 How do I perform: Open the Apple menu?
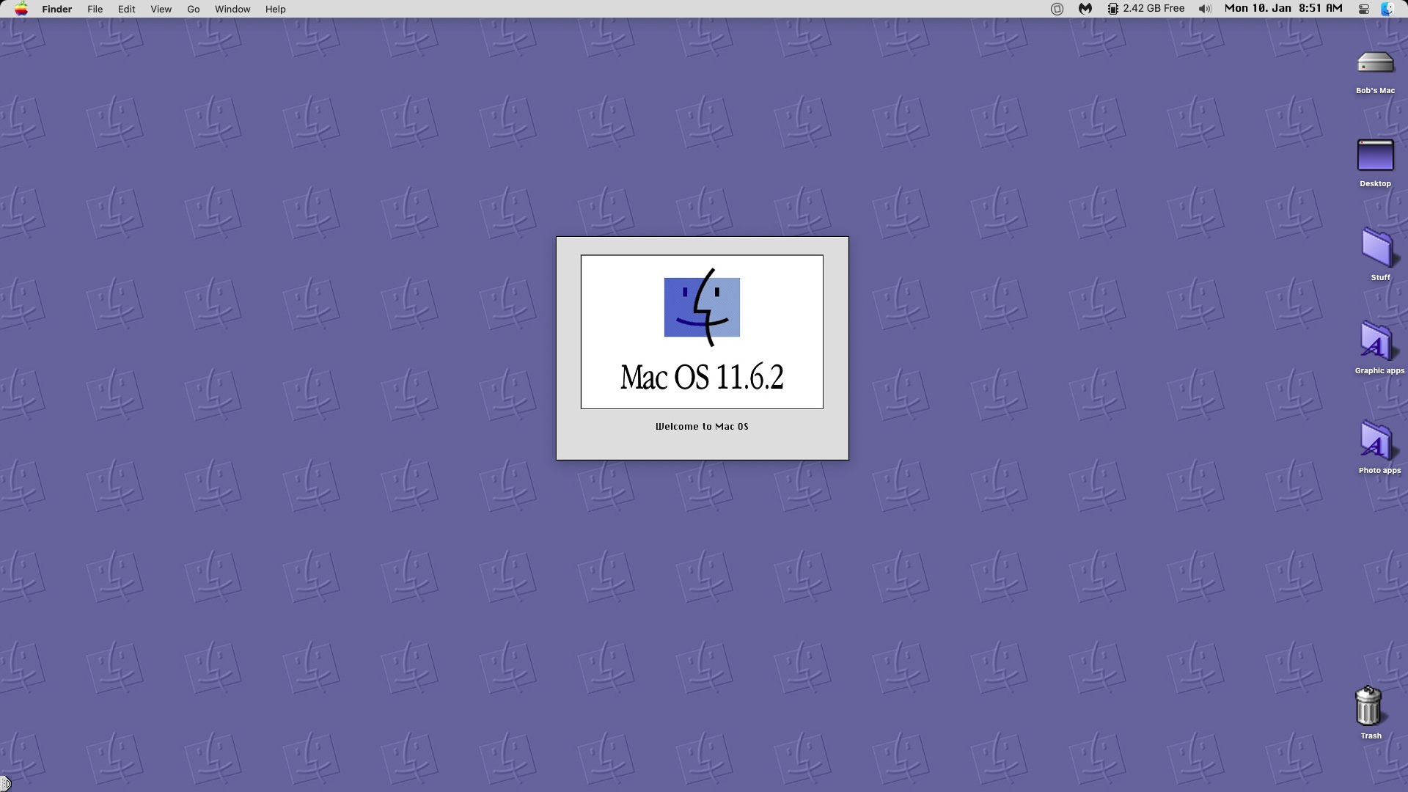pyautogui.click(x=21, y=9)
